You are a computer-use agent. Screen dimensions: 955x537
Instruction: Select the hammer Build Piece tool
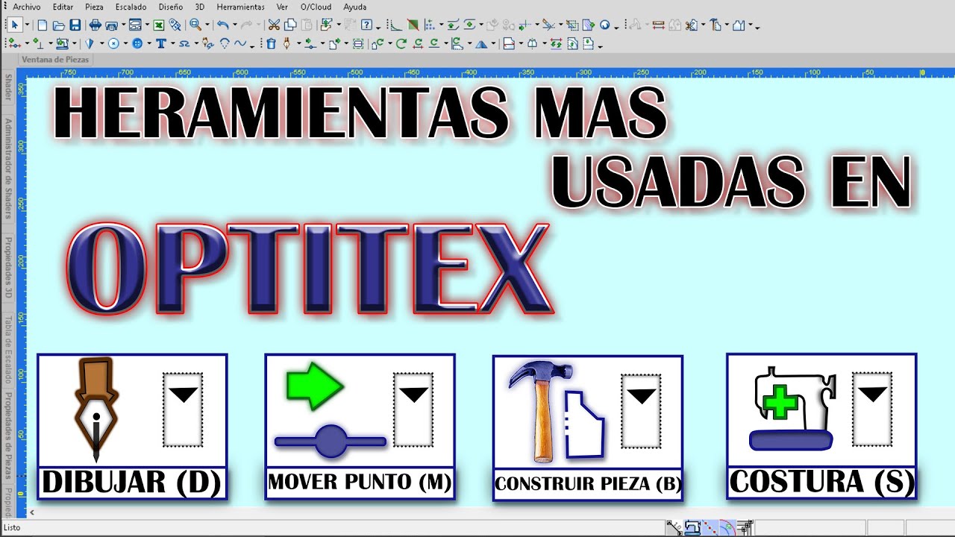715,25
